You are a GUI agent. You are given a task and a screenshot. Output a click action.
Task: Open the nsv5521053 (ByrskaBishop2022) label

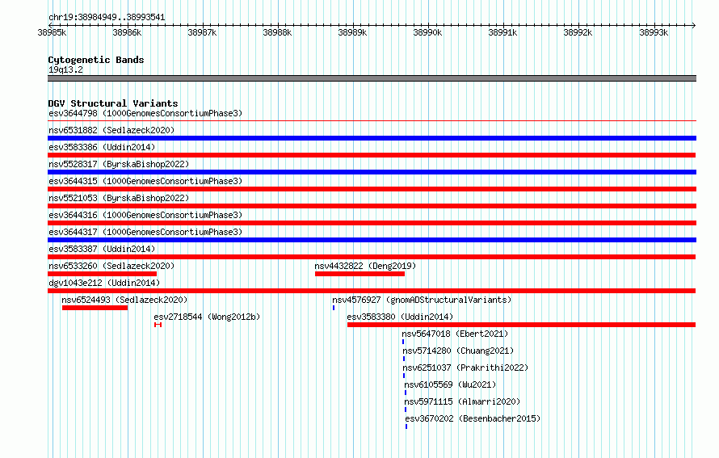coord(119,198)
